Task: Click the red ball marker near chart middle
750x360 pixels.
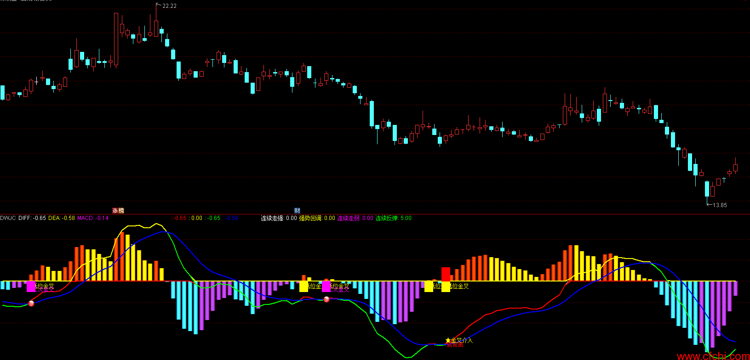Action: click(326, 299)
